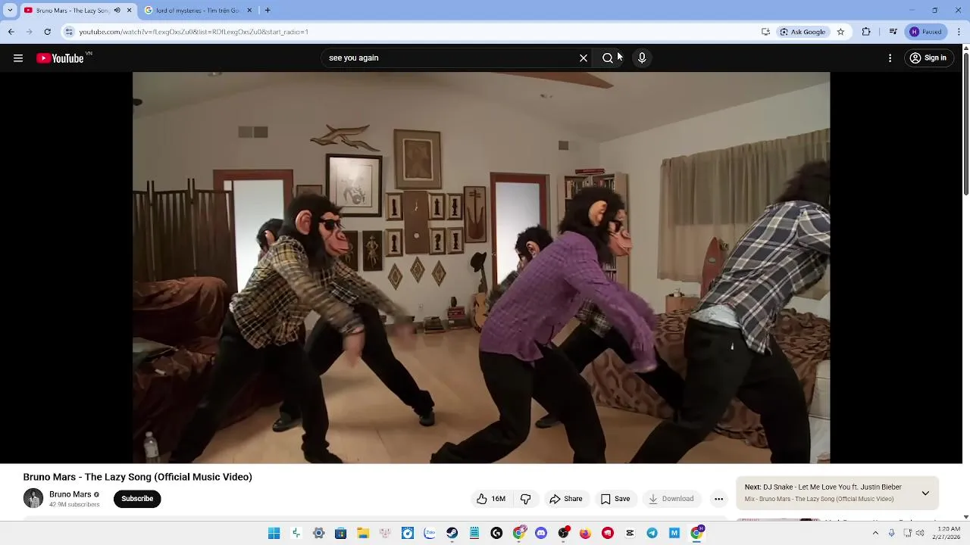Install app icon in address bar
970x545 pixels.
765,32
